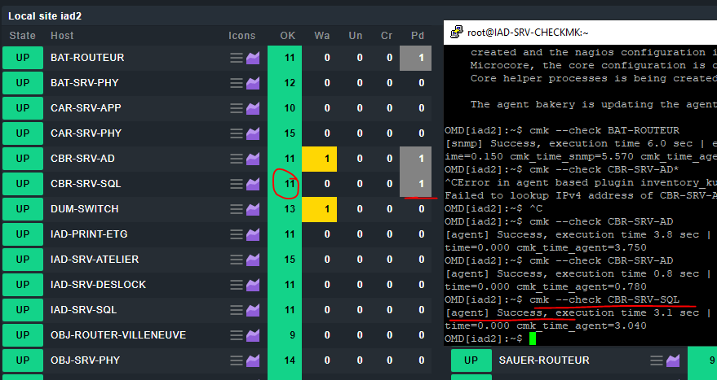
Task: Open the graph icon for CBR-SRV-SQL
Action: 253,184
